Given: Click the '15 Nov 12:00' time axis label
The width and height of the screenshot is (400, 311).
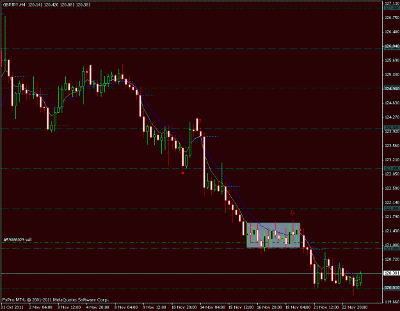Looking at the screenshot, I should [x=241, y=307].
